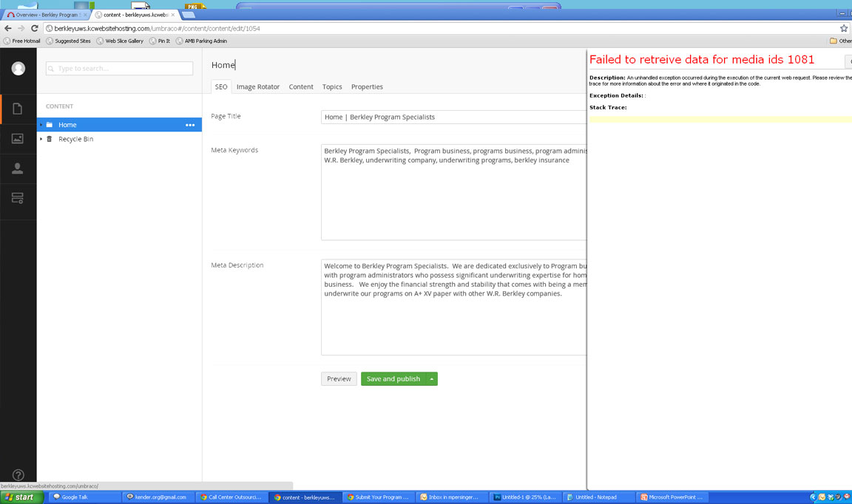
Task: Click the browser address bar URL
Action: coord(157,28)
